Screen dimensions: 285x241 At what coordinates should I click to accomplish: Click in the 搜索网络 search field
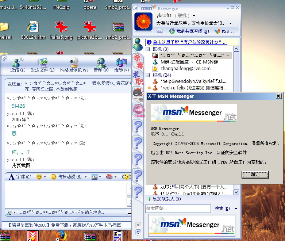point(178,209)
